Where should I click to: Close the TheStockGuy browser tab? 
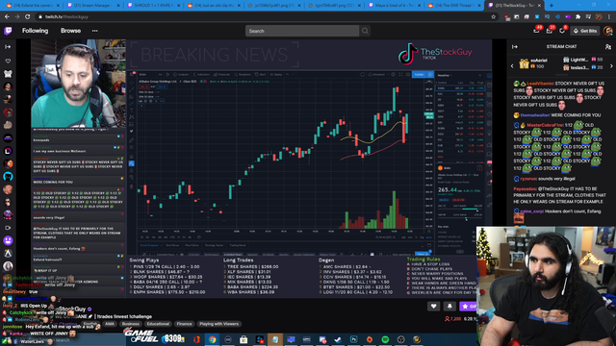539,6
